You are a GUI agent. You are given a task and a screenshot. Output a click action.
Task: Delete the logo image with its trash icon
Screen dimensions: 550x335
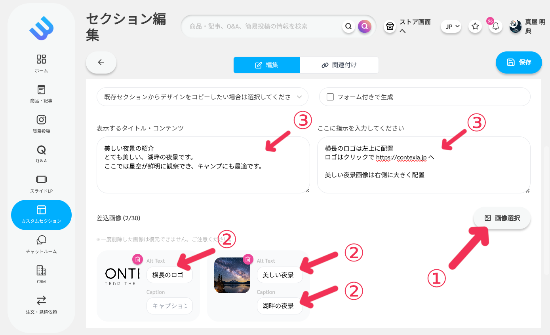(x=138, y=259)
